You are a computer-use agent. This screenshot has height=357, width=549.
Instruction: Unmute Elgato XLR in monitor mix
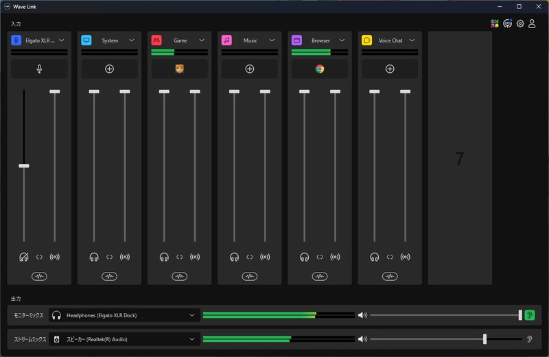click(24, 257)
